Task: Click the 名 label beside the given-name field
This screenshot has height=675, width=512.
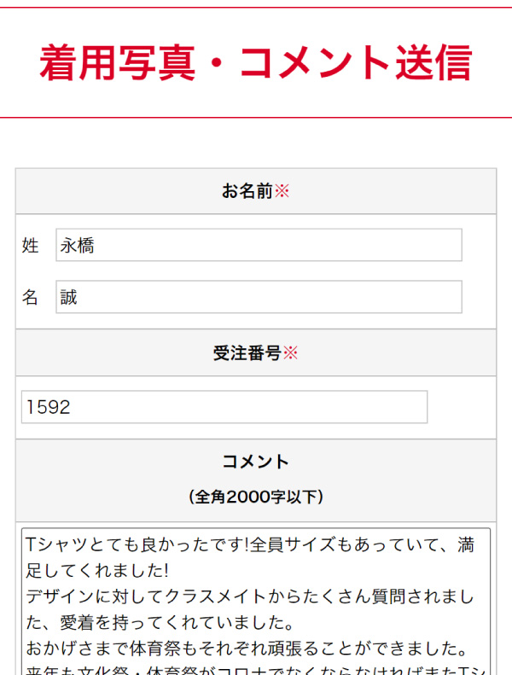Action: pos(31,298)
